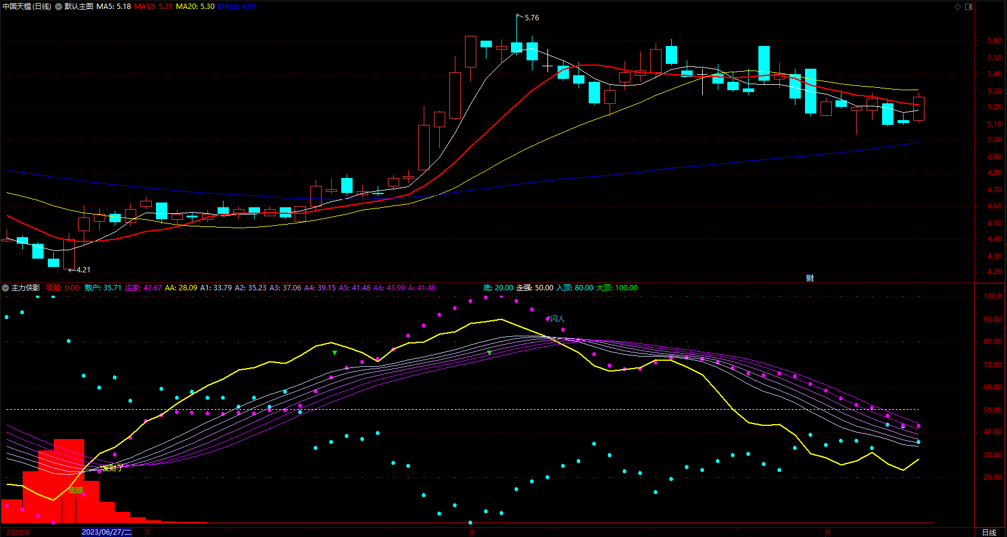
Task: Click the 发财了 signal label
Action: [112, 468]
